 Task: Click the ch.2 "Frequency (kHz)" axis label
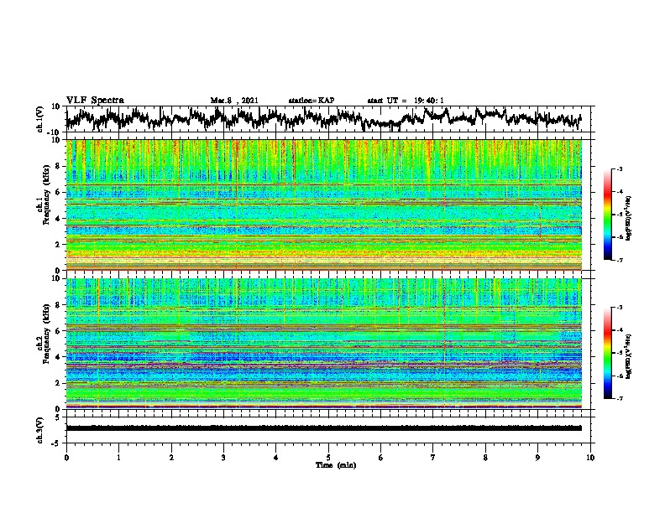point(46,334)
